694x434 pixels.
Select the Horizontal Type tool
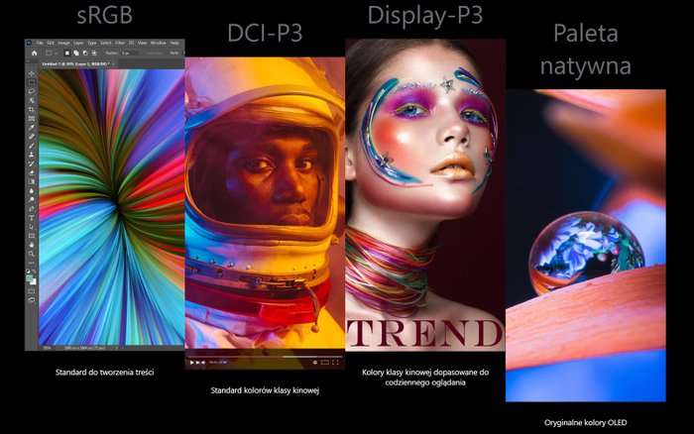click(32, 217)
